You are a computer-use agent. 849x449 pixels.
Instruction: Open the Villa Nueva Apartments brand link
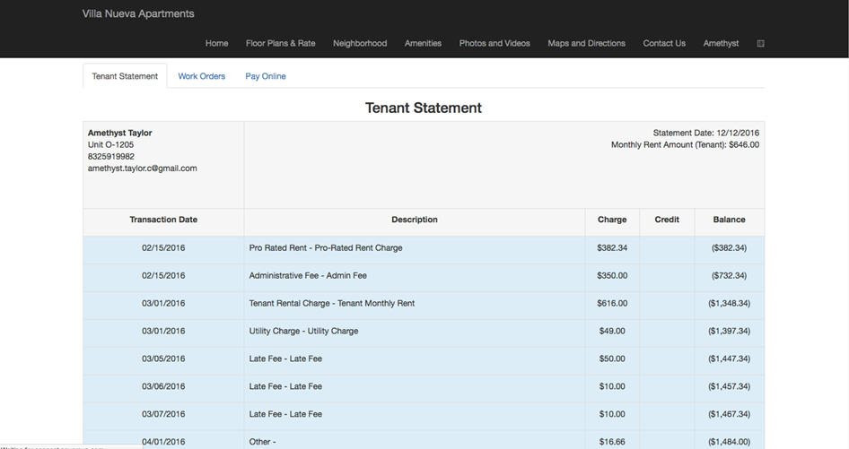pyautogui.click(x=138, y=14)
